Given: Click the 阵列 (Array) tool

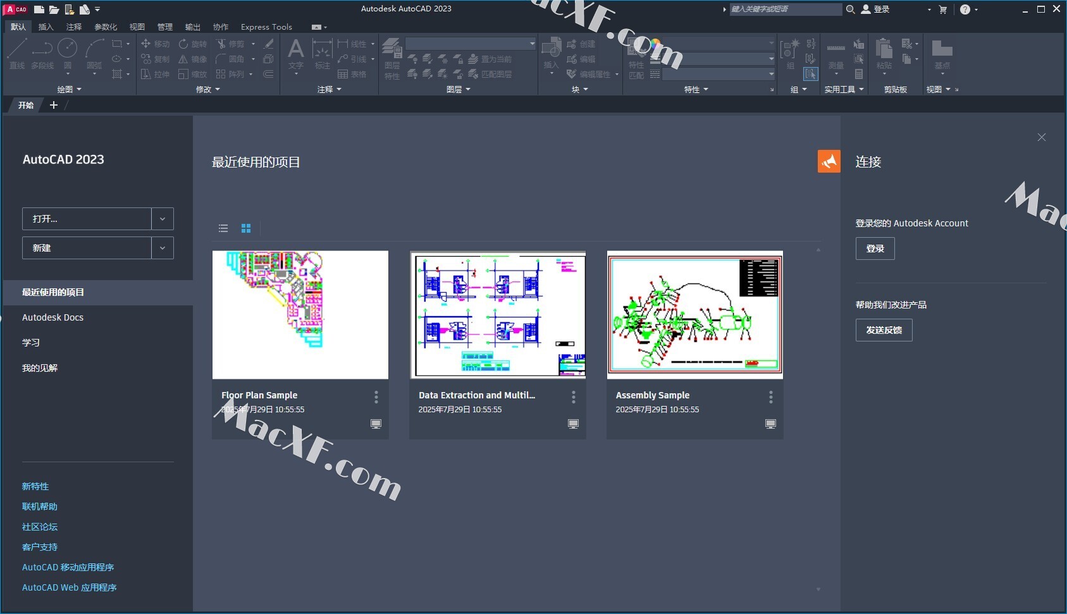Looking at the screenshot, I should 230,74.
